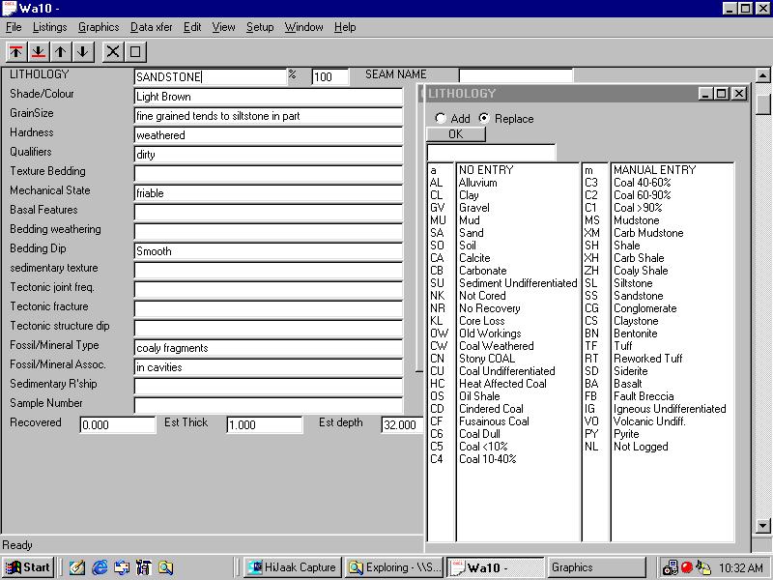Viewport: 773px width, 580px height.
Task: Click the lithology search text box
Action: [x=491, y=153]
